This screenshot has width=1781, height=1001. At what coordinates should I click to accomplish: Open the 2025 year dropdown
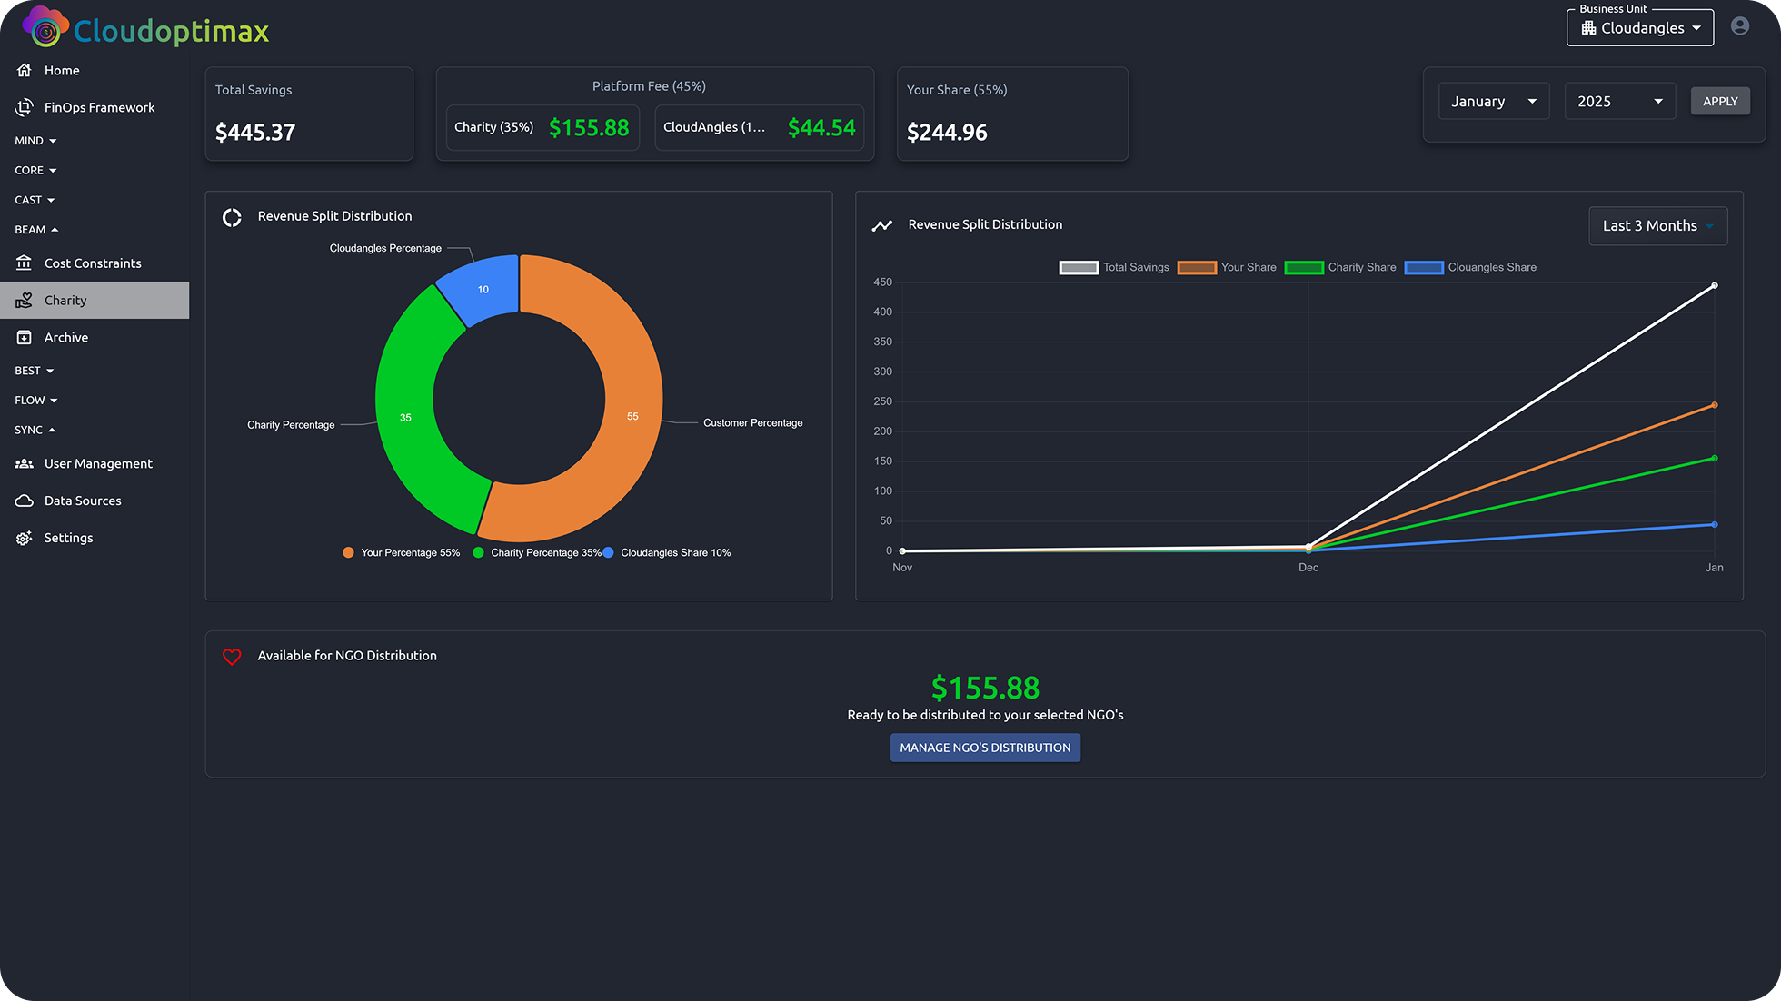coord(1620,102)
